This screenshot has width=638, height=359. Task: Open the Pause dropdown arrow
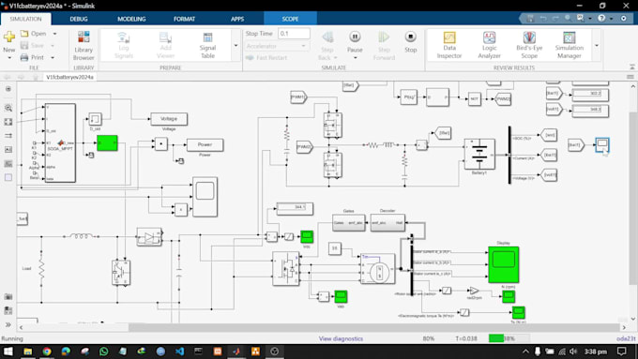355,58
